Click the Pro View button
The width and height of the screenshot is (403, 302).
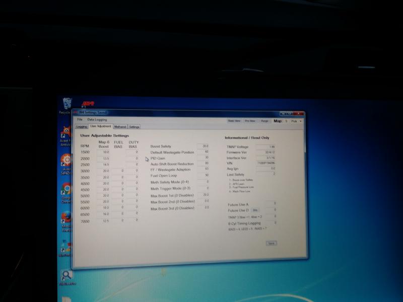click(x=250, y=121)
